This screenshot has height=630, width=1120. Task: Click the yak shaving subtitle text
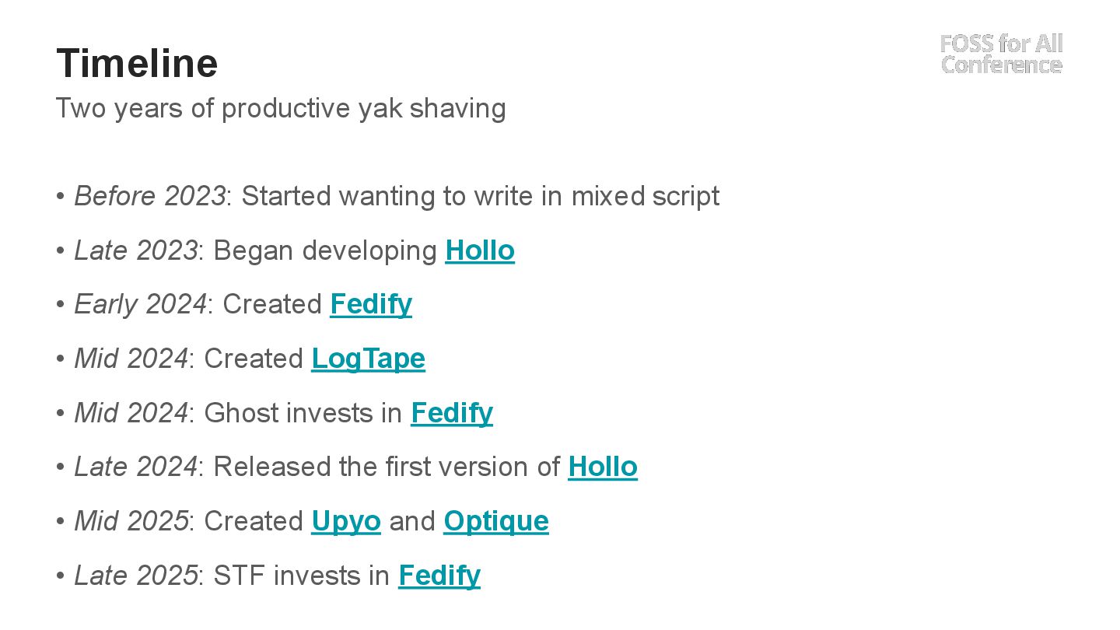[x=281, y=108]
